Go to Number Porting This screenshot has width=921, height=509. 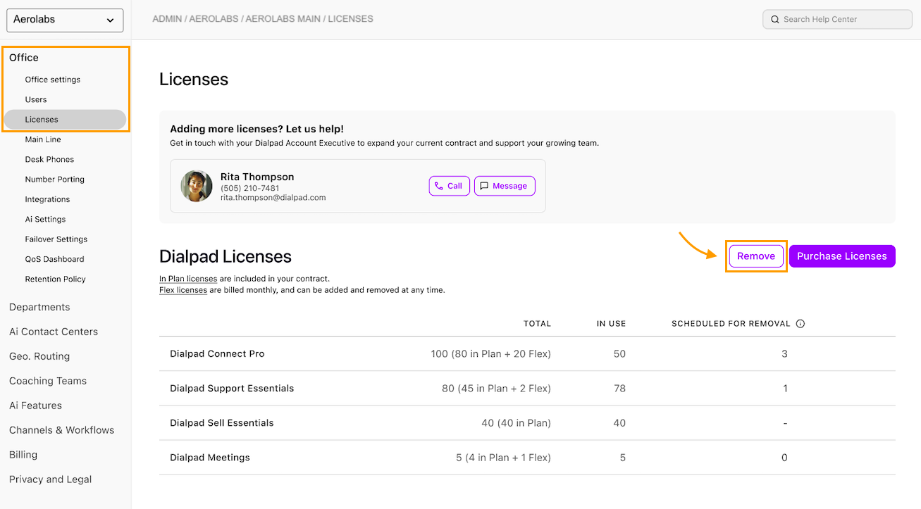[55, 180]
